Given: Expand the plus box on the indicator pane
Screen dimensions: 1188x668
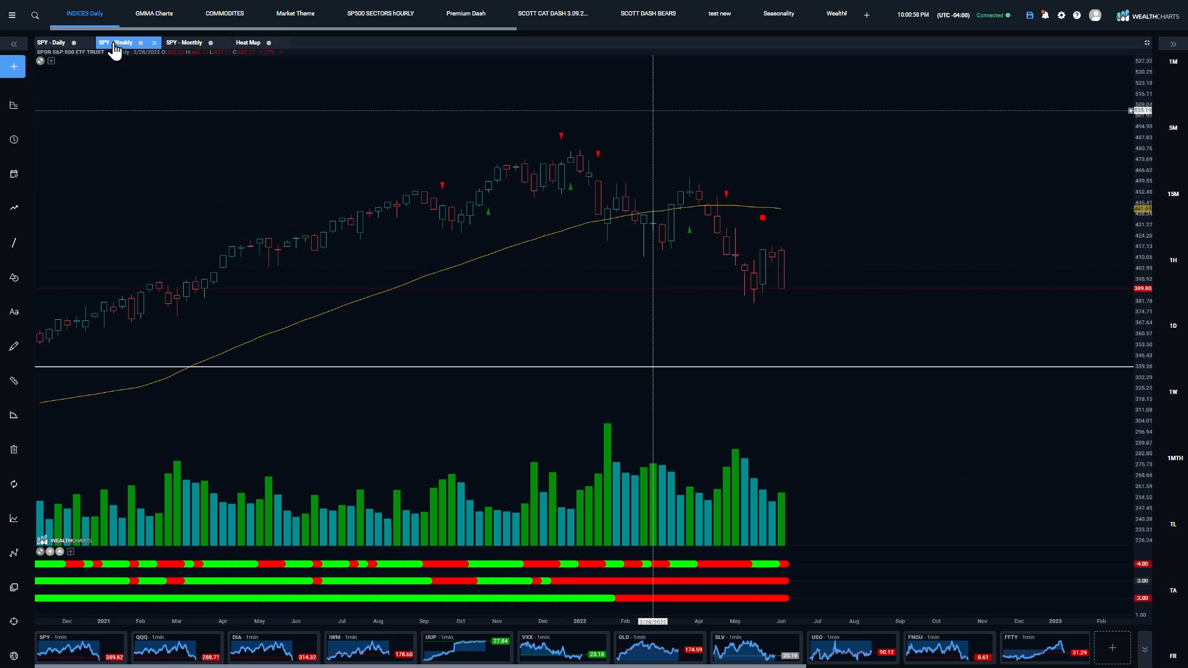Looking at the screenshot, I should point(71,551).
